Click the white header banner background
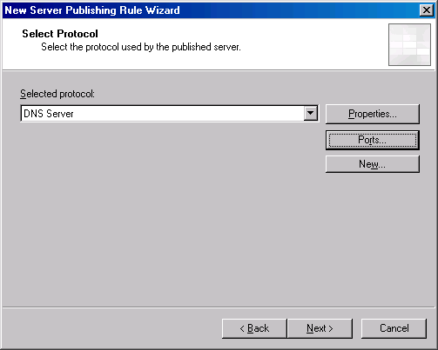The height and width of the screenshot is (350, 438). click(x=305, y=43)
